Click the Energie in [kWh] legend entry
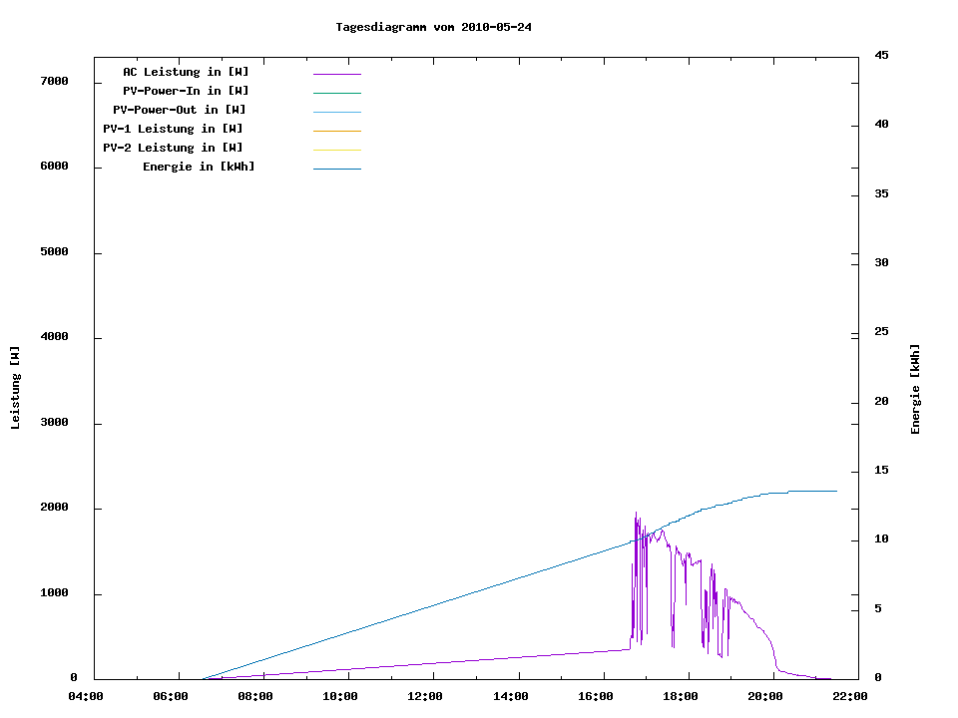The image size is (958, 718). pyautogui.click(x=199, y=167)
